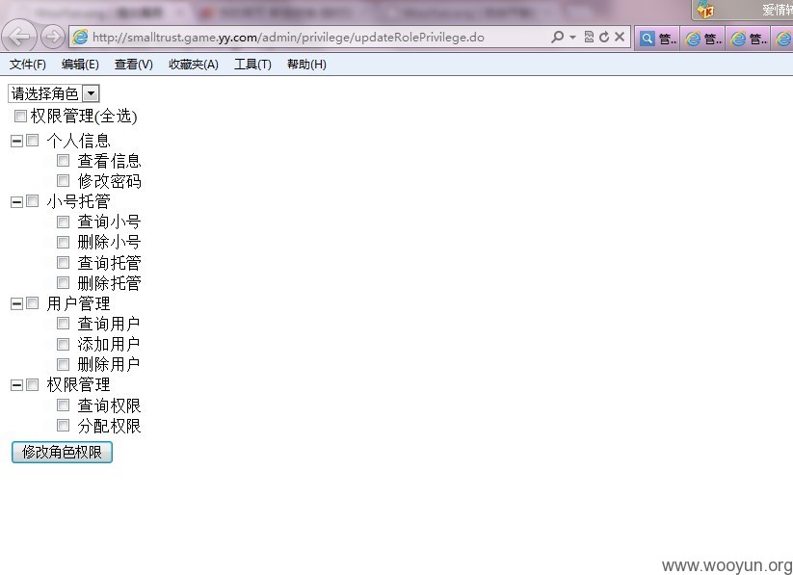Click the search magnifier in address bar
Image resolution: width=793 pixels, height=575 pixels.
pos(557,37)
